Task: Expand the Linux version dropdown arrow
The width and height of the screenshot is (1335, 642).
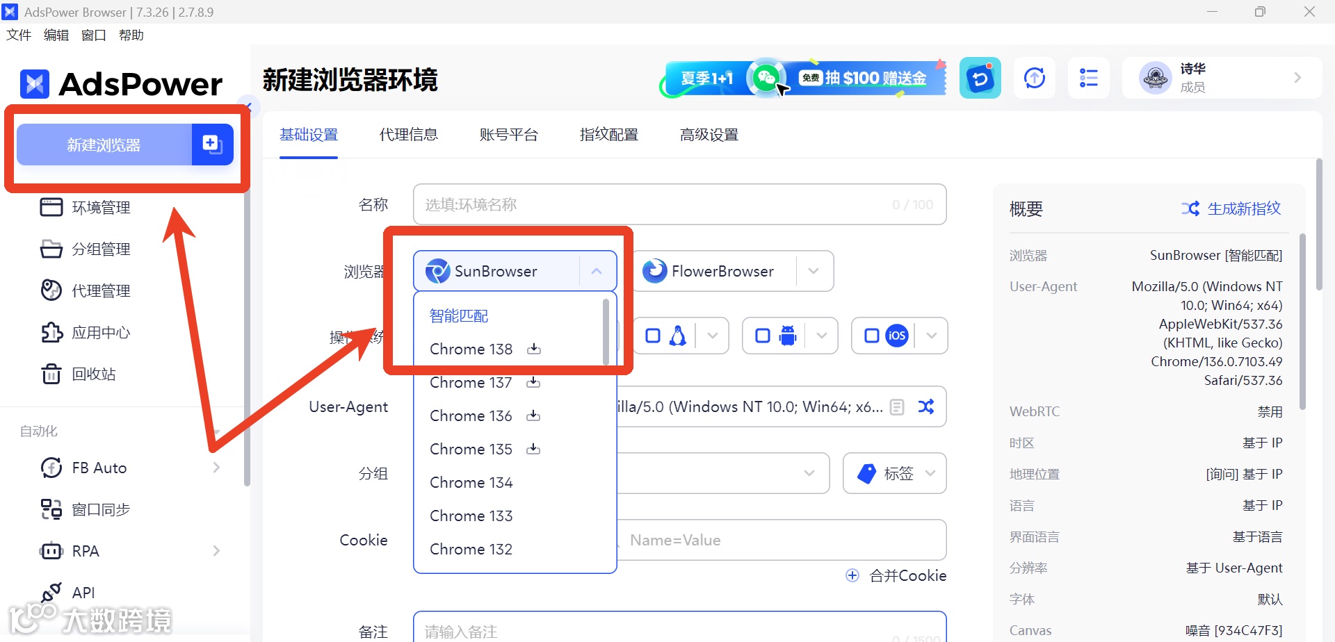Action: click(x=712, y=336)
